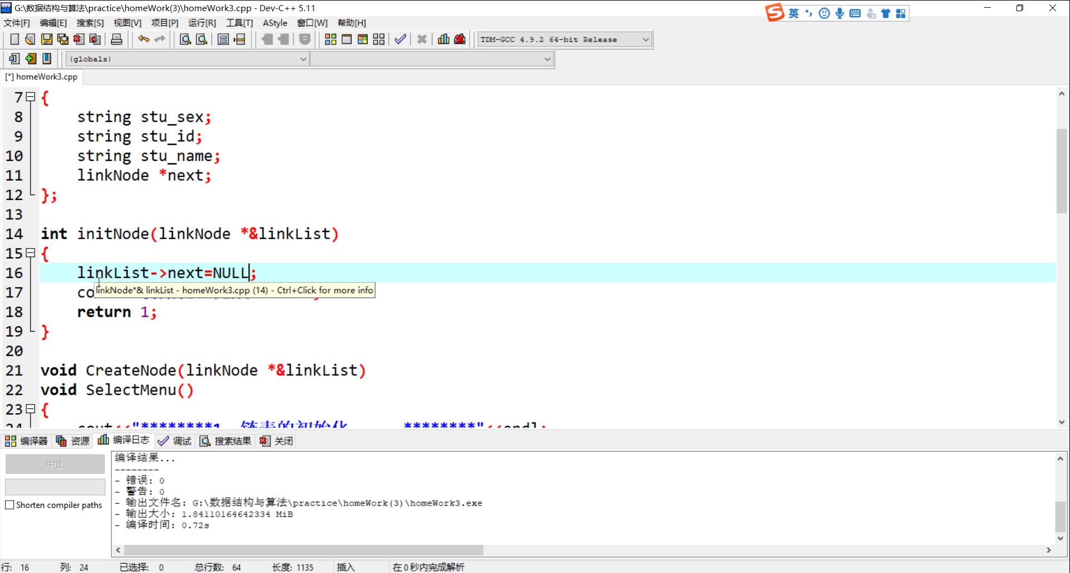Click the Compile & Run toolbar icon

[x=363, y=39]
